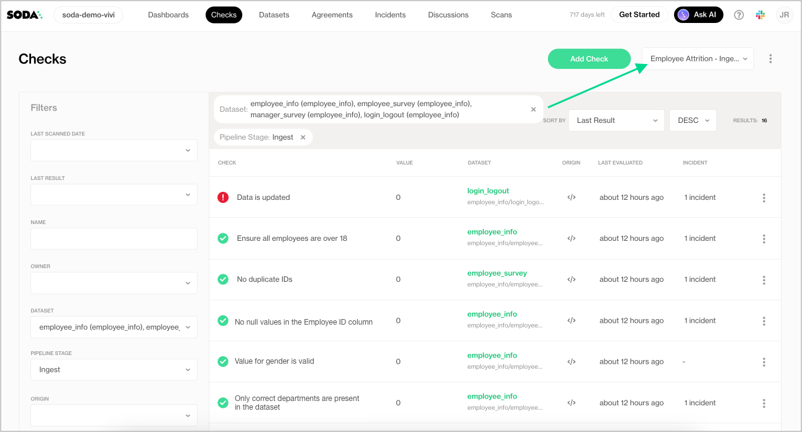Open the three-dot menu for Data is updated row
This screenshot has height=432, width=802.
763,198
